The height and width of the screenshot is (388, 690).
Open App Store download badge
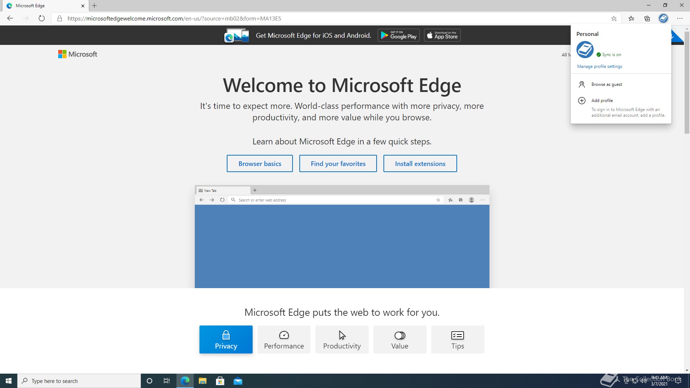click(x=442, y=35)
